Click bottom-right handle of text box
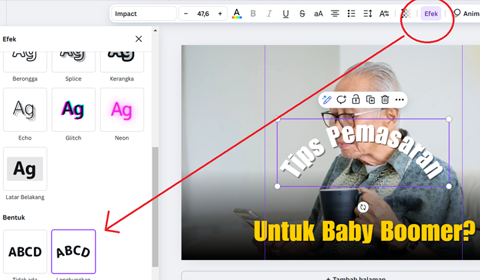This screenshot has height=280, width=480. click(449, 186)
